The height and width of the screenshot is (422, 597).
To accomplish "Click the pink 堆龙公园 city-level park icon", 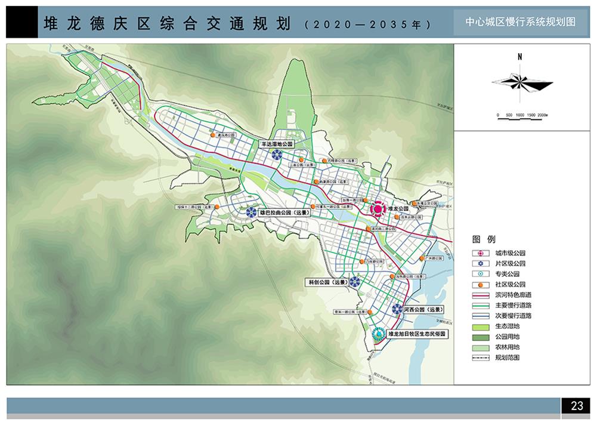I will click(x=378, y=209).
